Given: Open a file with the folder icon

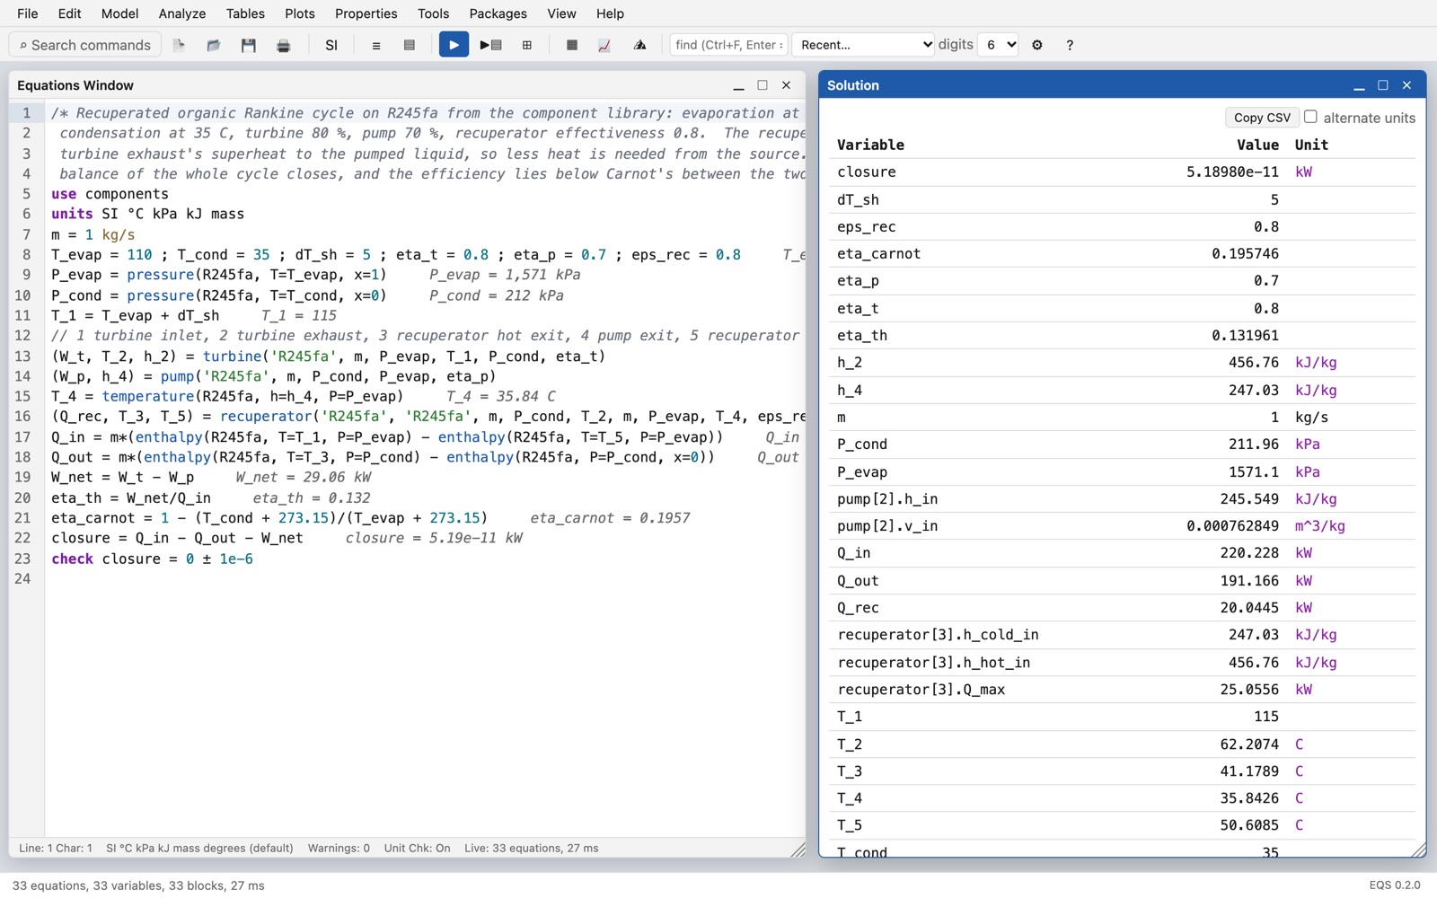Looking at the screenshot, I should [x=213, y=45].
